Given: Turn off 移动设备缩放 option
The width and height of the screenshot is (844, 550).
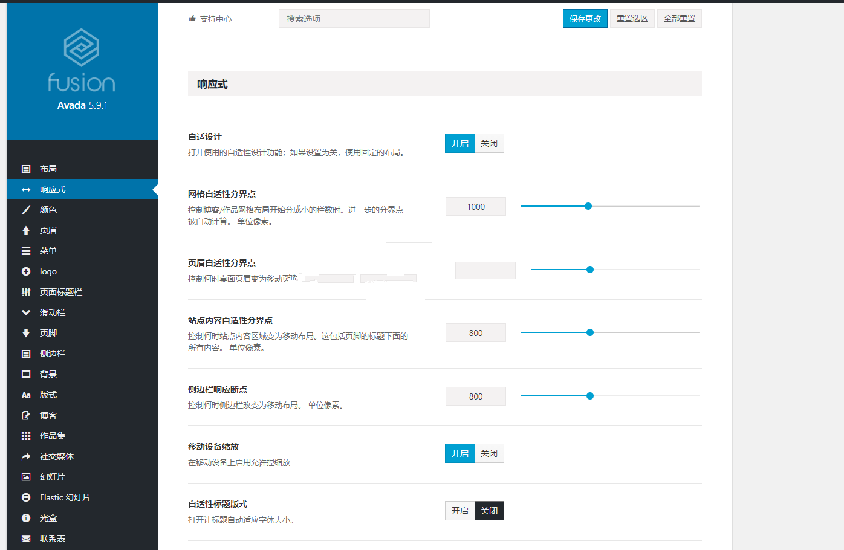Looking at the screenshot, I should click(x=489, y=453).
